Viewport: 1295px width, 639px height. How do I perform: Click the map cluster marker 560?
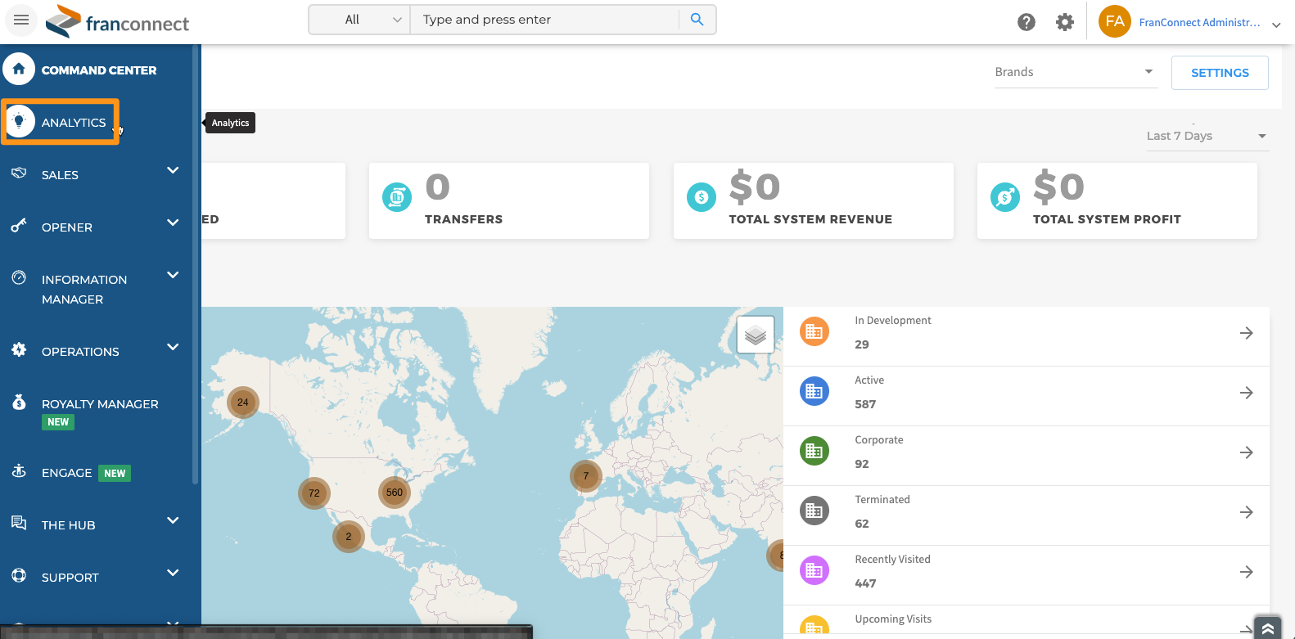[x=395, y=493]
